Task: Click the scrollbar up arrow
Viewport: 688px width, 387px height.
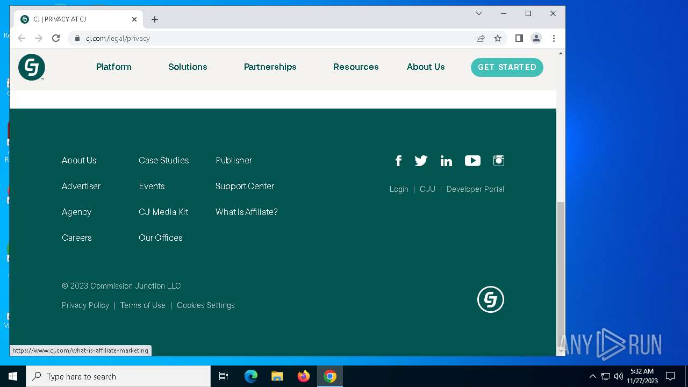Action: click(x=561, y=54)
